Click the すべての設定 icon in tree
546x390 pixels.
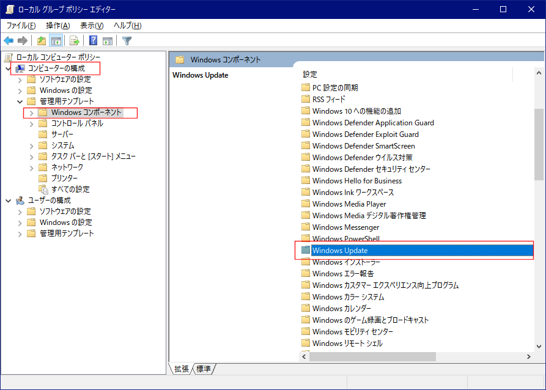pos(43,189)
